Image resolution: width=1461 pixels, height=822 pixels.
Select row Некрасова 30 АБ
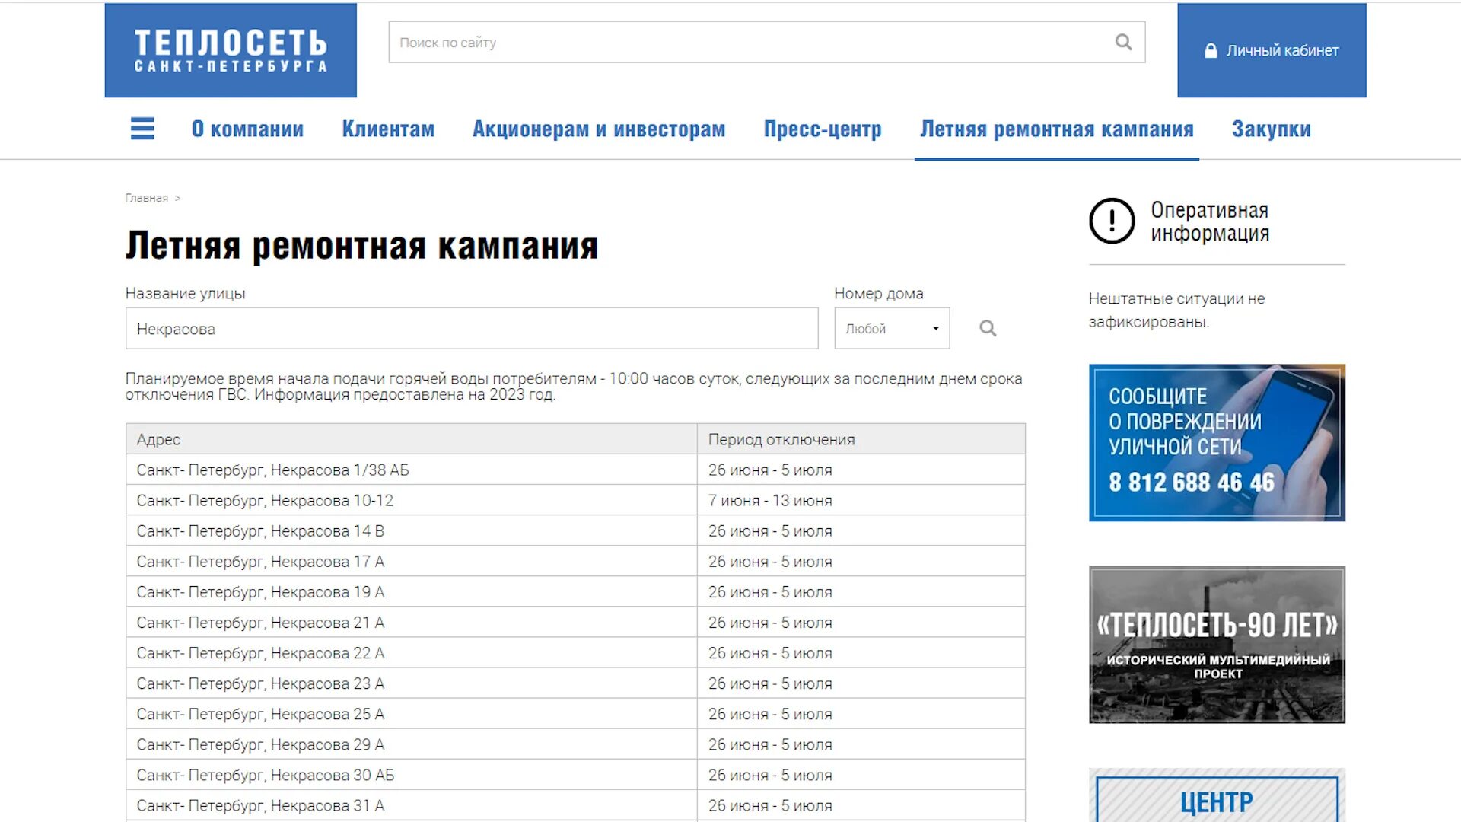pos(575,775)
